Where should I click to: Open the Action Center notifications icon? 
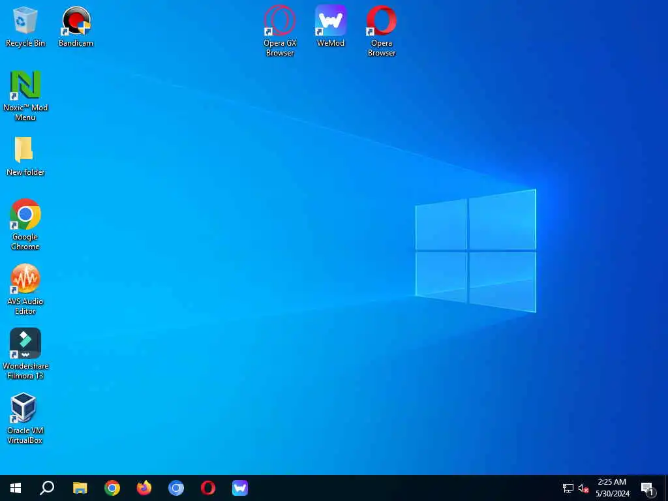coord(647,488)
